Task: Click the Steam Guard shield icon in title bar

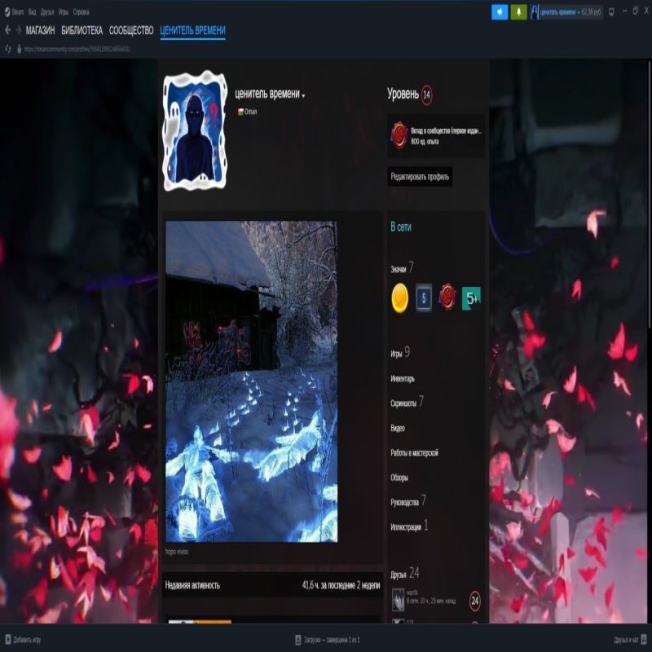Action: (x=610, y=11)
